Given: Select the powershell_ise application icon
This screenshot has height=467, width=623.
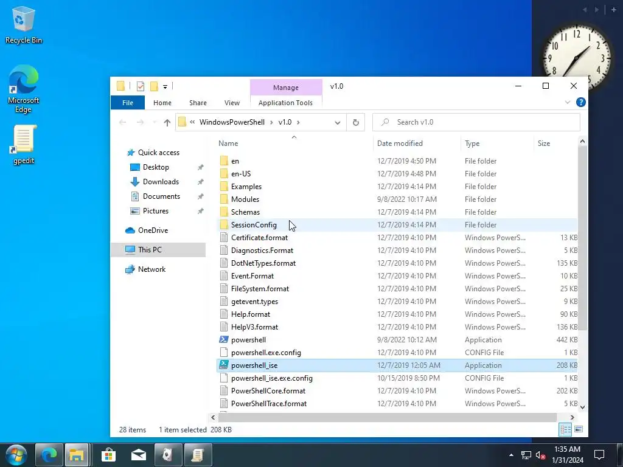Looking at the screenshot, I should point(224,365).
